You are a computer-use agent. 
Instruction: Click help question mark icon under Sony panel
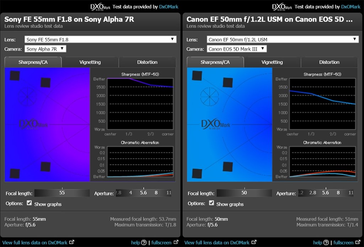(x=144, y=243)
